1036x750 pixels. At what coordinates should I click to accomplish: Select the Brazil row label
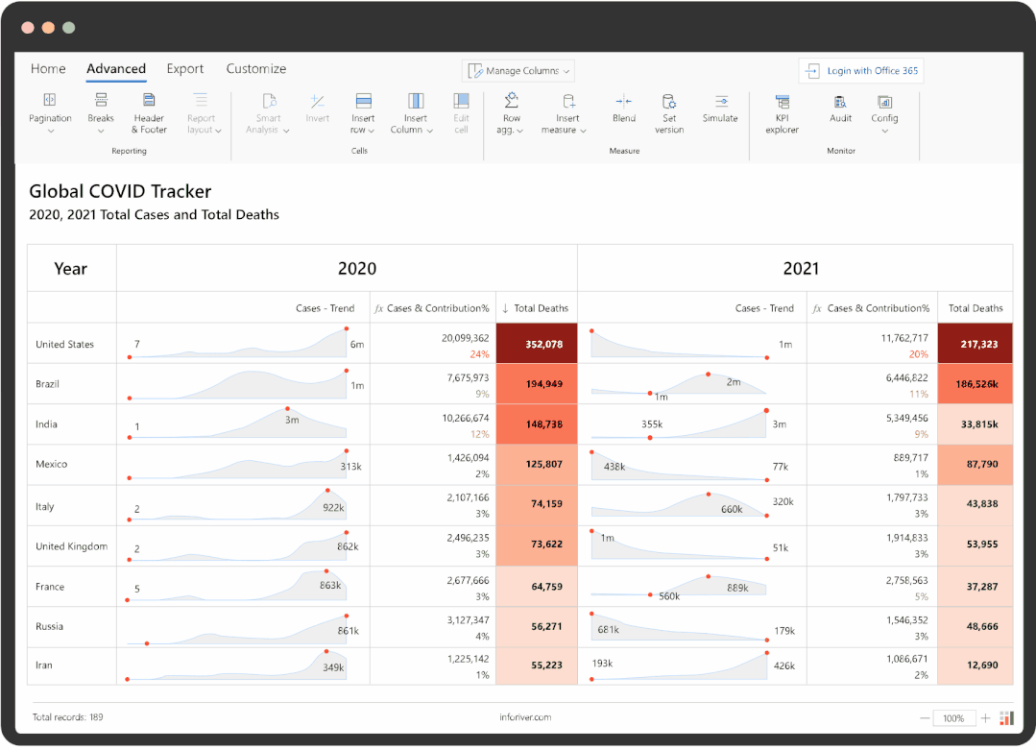click(48, 384)
